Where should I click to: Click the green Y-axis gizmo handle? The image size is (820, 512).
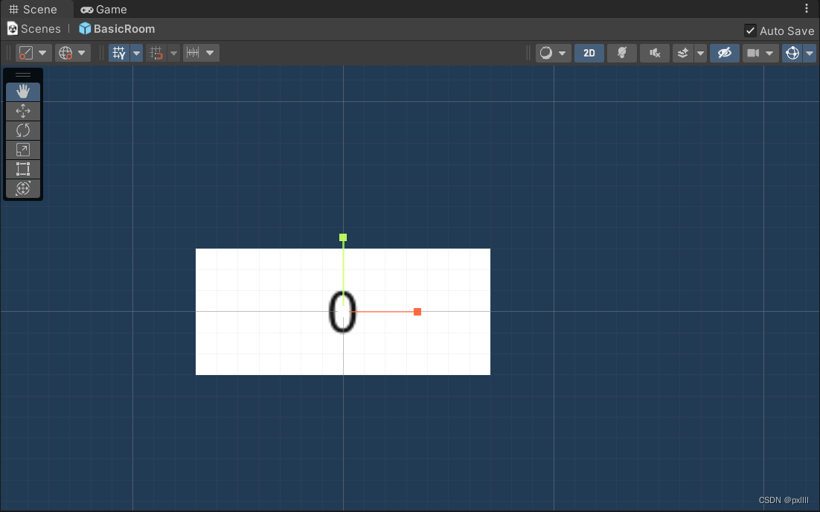(x=343, y=237)
